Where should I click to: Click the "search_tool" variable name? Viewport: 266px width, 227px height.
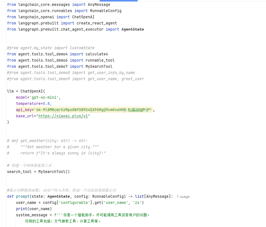tap(19, 172)
